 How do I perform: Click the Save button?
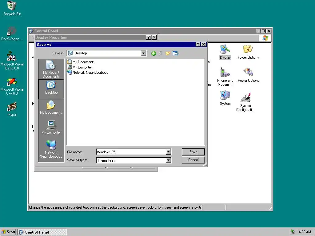193,152
